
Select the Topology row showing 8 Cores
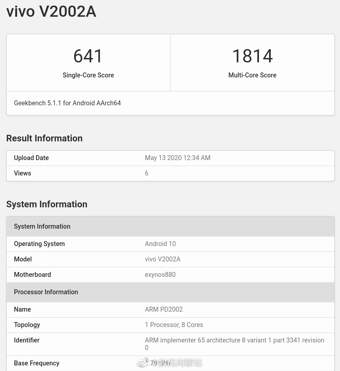[174, 325]
